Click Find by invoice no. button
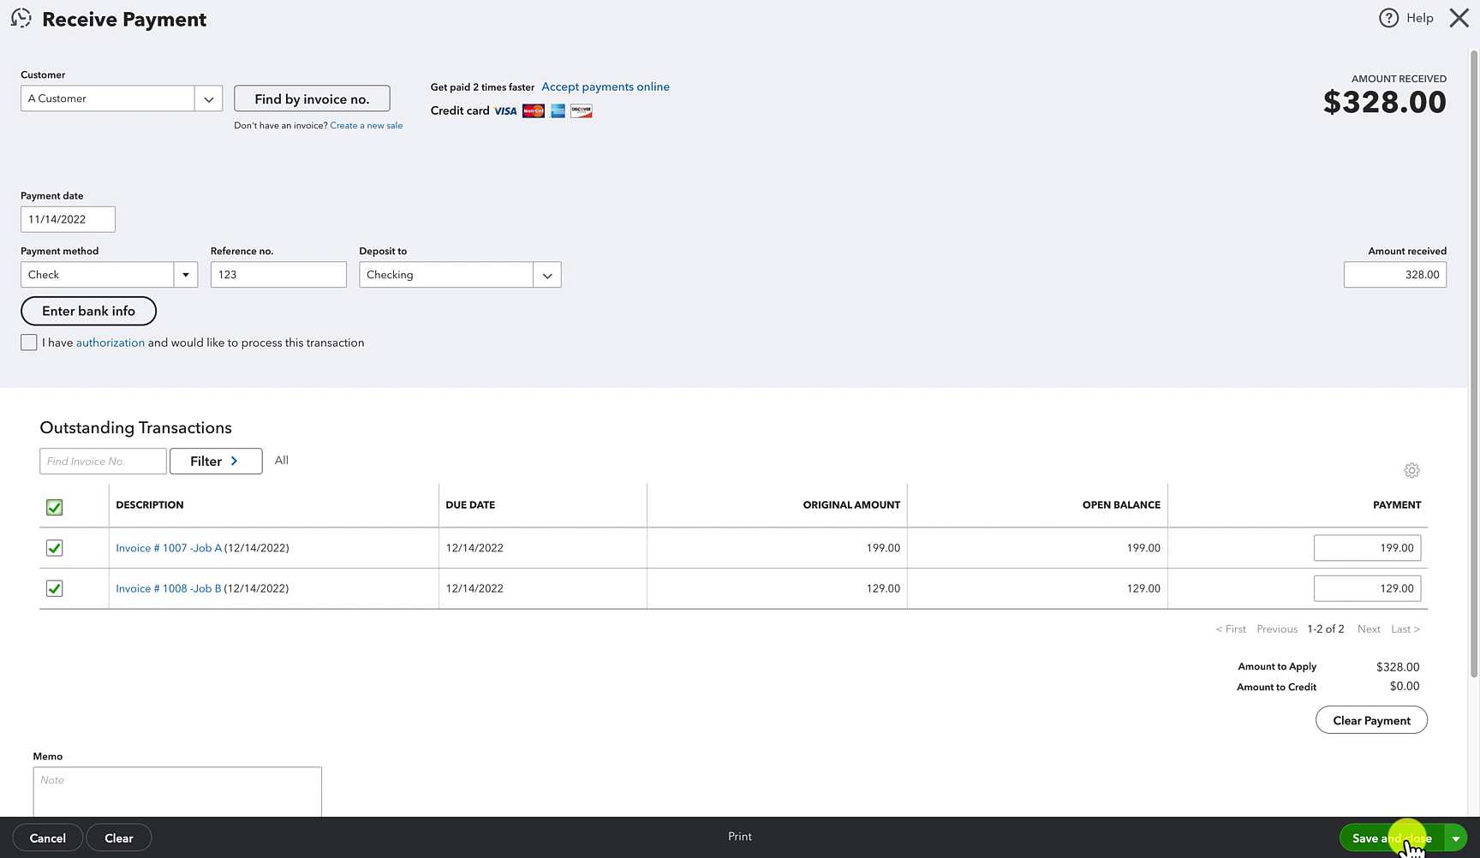 point(312,98)
